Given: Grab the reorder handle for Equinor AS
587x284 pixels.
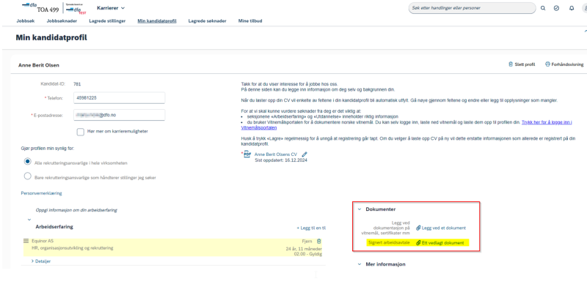Looking at the screenshot, I should (x=26, y=241).
